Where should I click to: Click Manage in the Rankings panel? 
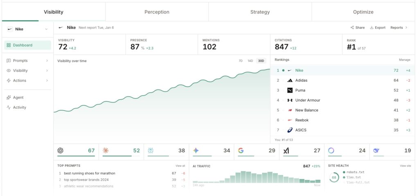[405, 60]
